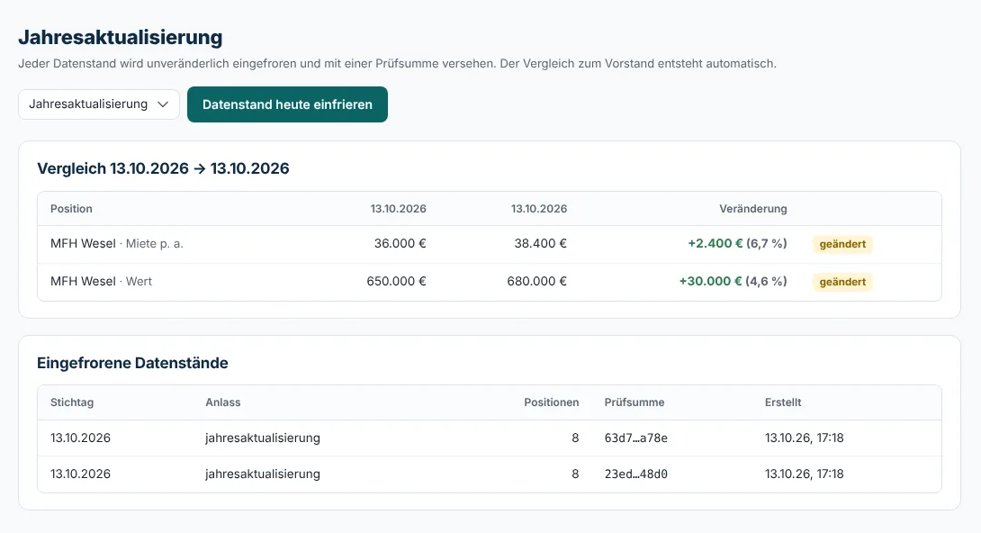Viewport: 981px width, 533px height.
Task: Click geändert badge in Miete row
Action: 842,244
